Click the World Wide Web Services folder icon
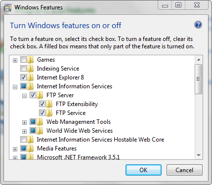The width and height of the screenshot is (212, 185). click(x=40, y=131)
